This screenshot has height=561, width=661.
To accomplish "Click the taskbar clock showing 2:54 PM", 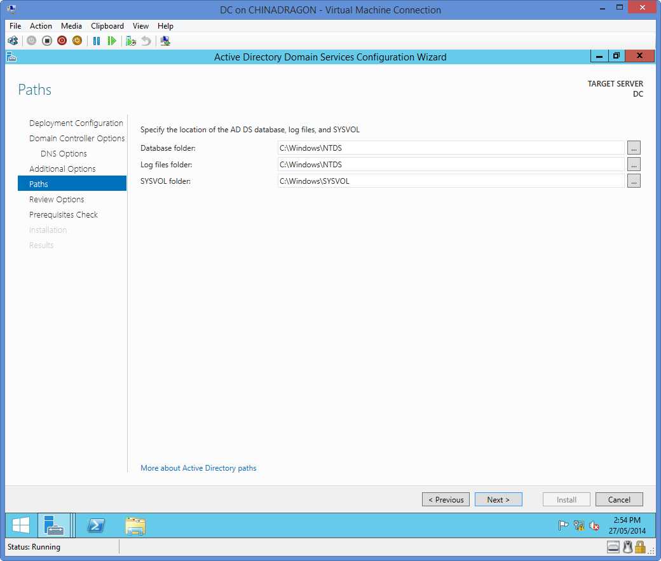I will point(627,525).
